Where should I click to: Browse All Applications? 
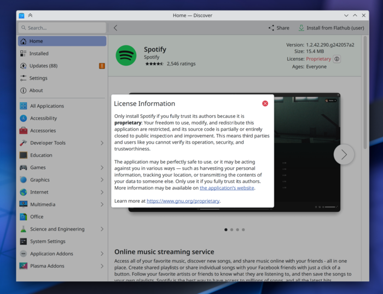click(62, 106)
